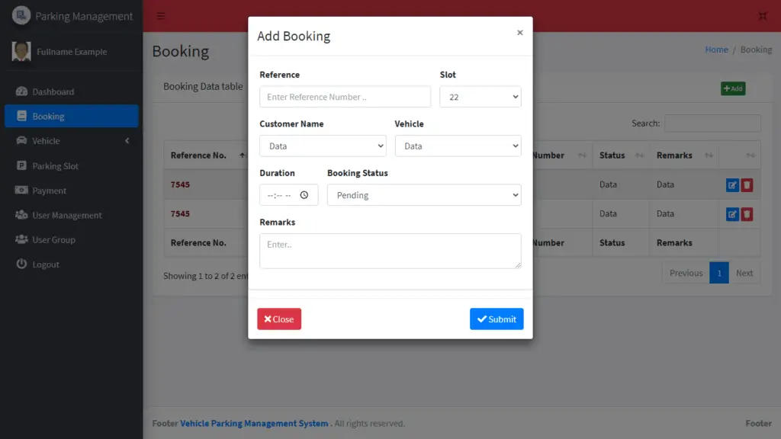Open the Customer Name dropdown
Viewport: 781px width, 439px height.
323,146
